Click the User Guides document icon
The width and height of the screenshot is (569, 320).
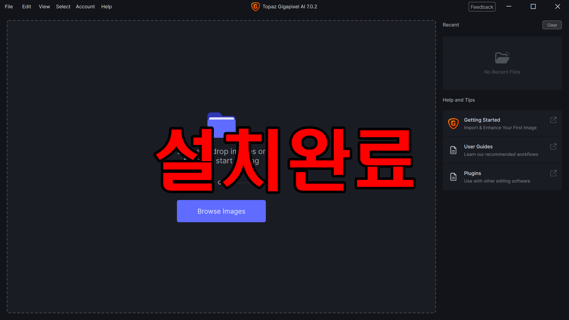pos(453,150)
